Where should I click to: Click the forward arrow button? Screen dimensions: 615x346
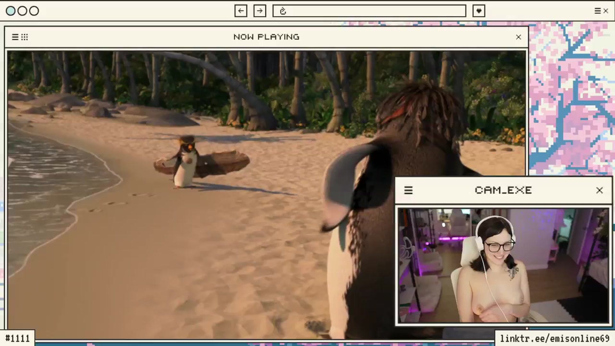point(260,11)
